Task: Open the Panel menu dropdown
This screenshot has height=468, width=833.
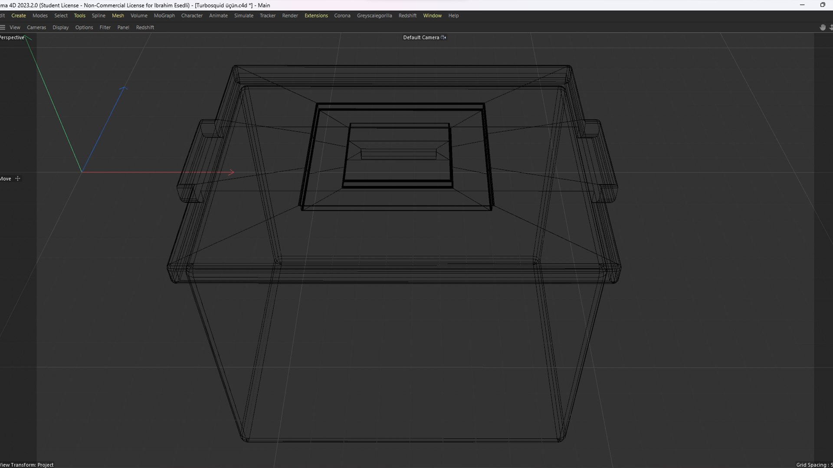Action: 122,27
